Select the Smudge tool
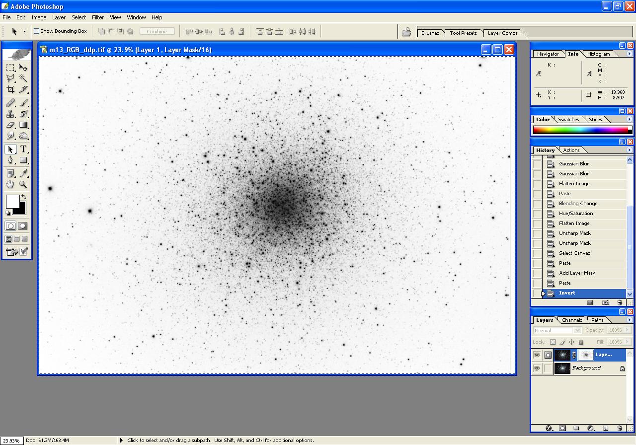Screen dimensions: 636x445 (x=10, y=136)
